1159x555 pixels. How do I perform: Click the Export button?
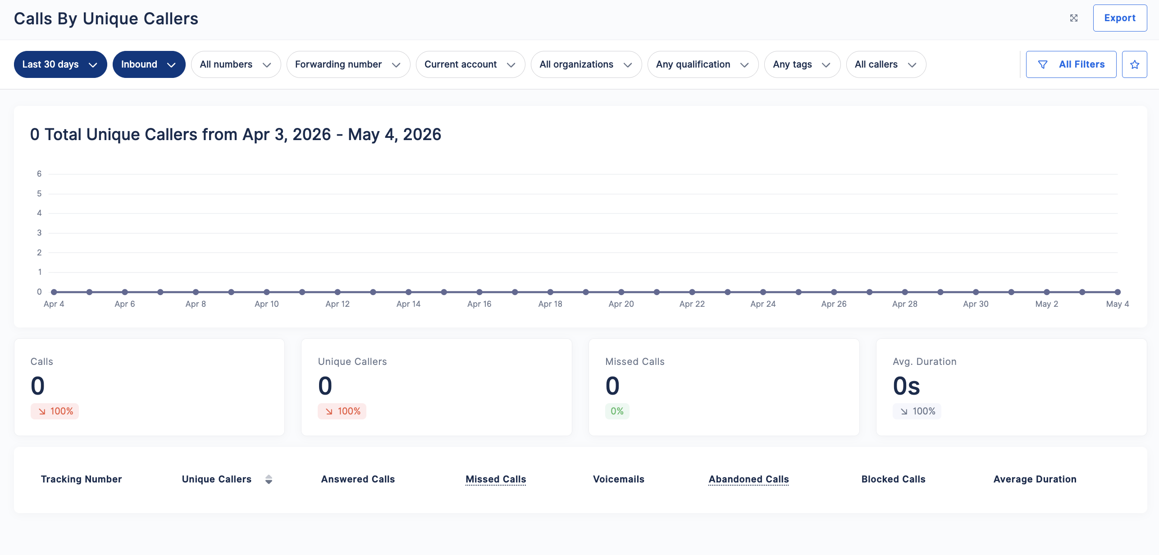point(1120,18)
